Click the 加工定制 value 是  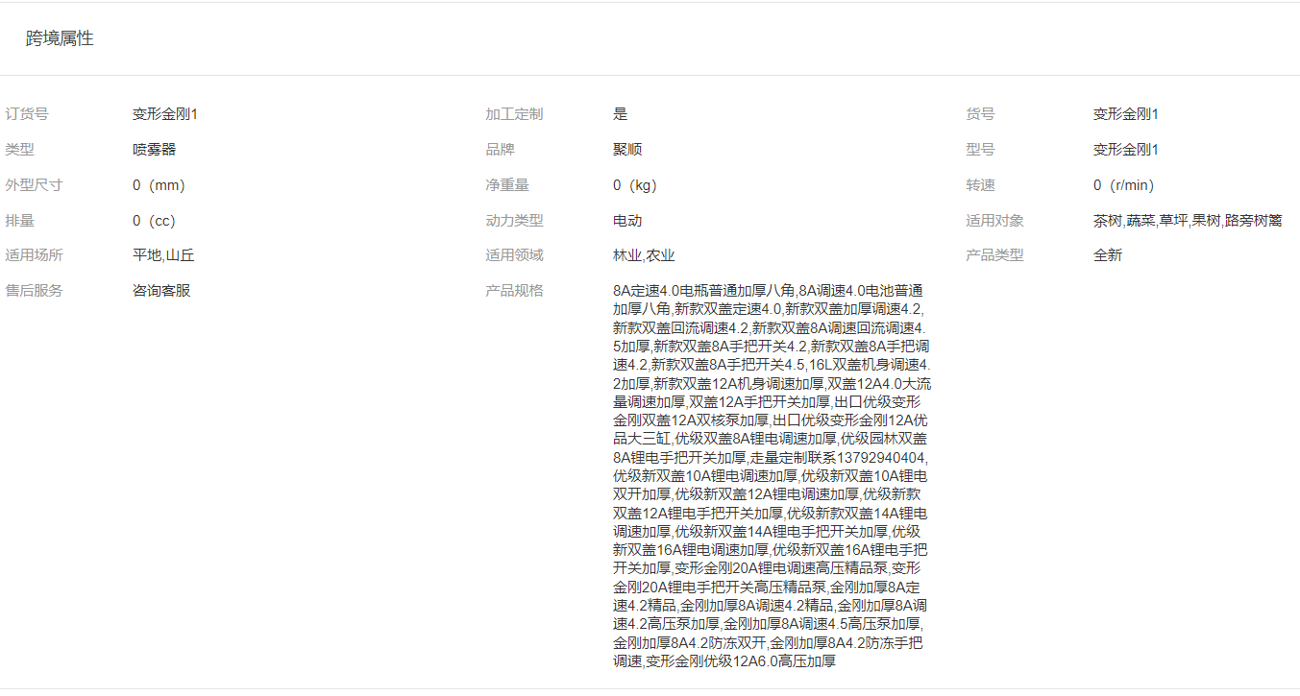tap(620, 114)
